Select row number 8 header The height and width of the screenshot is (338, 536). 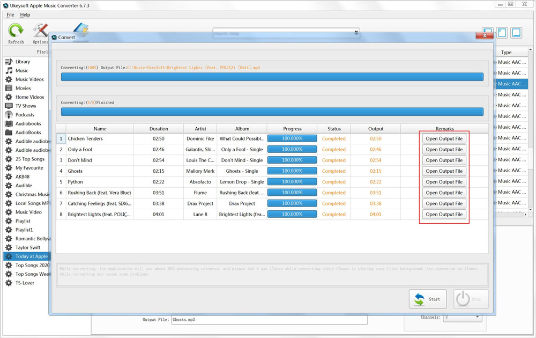pyautogui.click(x=61, y=215)
